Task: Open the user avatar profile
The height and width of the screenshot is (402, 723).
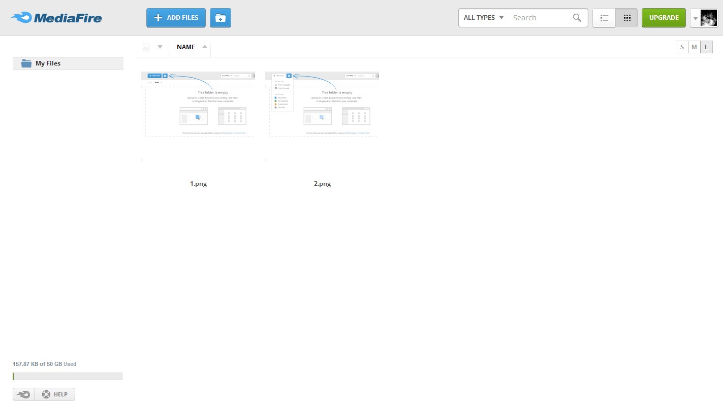Action: pos(709,18)
